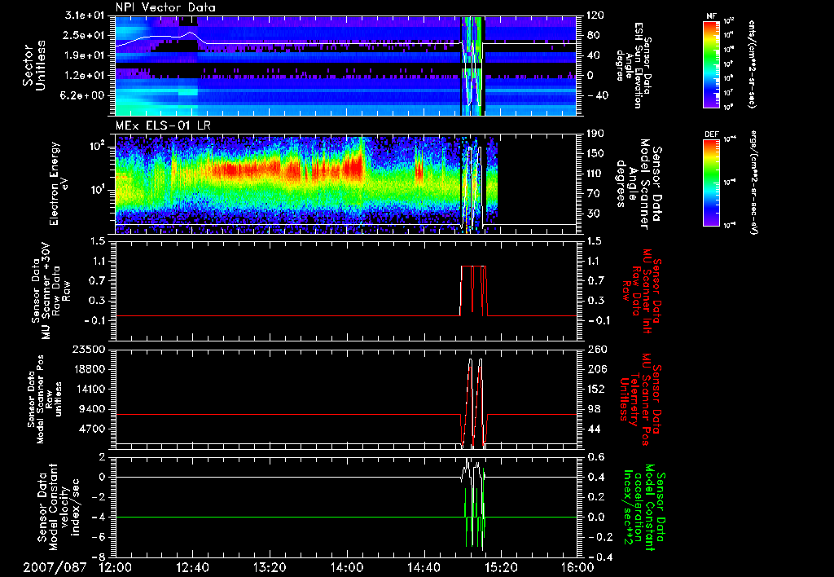Click the '12:40' time axis label
The width and height of the screenshot is (834, 577).
click(192, 567)
